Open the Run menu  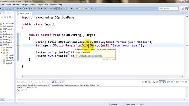click(47, 5)
